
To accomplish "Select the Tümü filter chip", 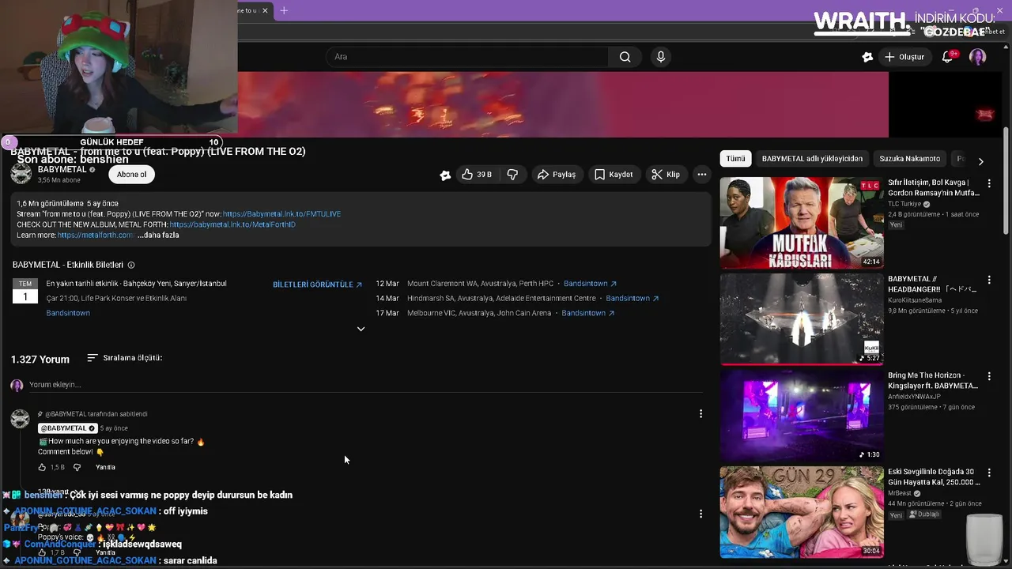I will (735, 159).
